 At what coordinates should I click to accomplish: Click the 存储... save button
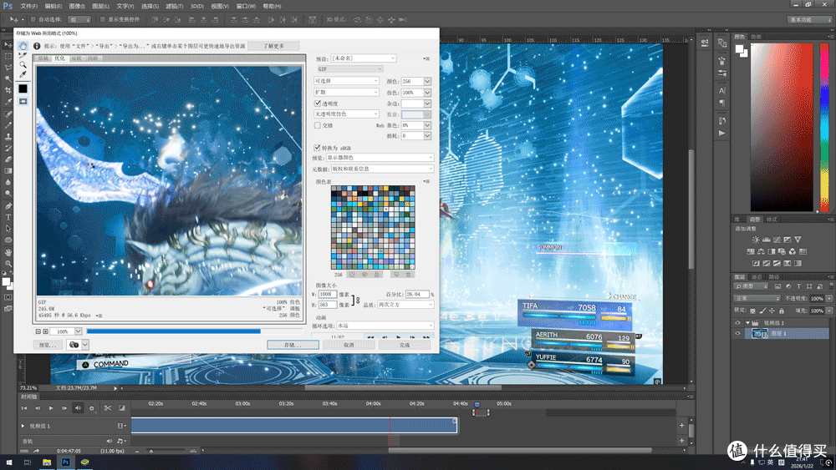point(293,345)
